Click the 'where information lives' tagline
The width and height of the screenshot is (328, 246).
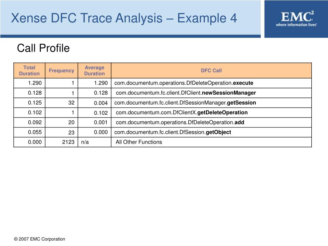[x=296, y=25]
